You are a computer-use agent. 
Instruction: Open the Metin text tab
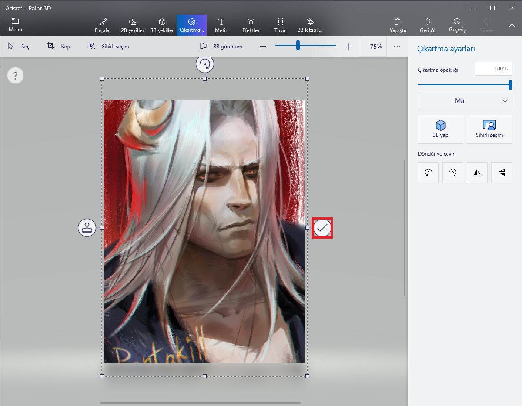221,25
